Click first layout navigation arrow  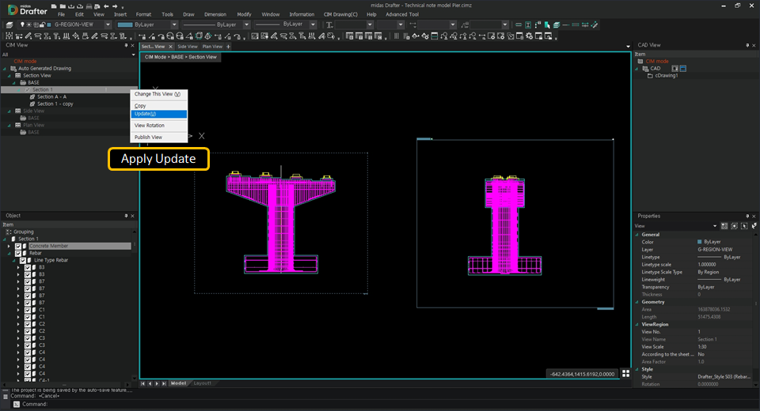(x=143, y=383)
